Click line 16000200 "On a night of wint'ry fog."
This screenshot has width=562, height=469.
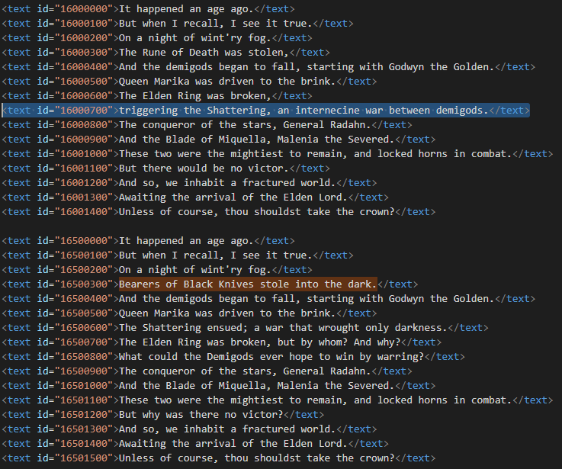pos(157,38)
